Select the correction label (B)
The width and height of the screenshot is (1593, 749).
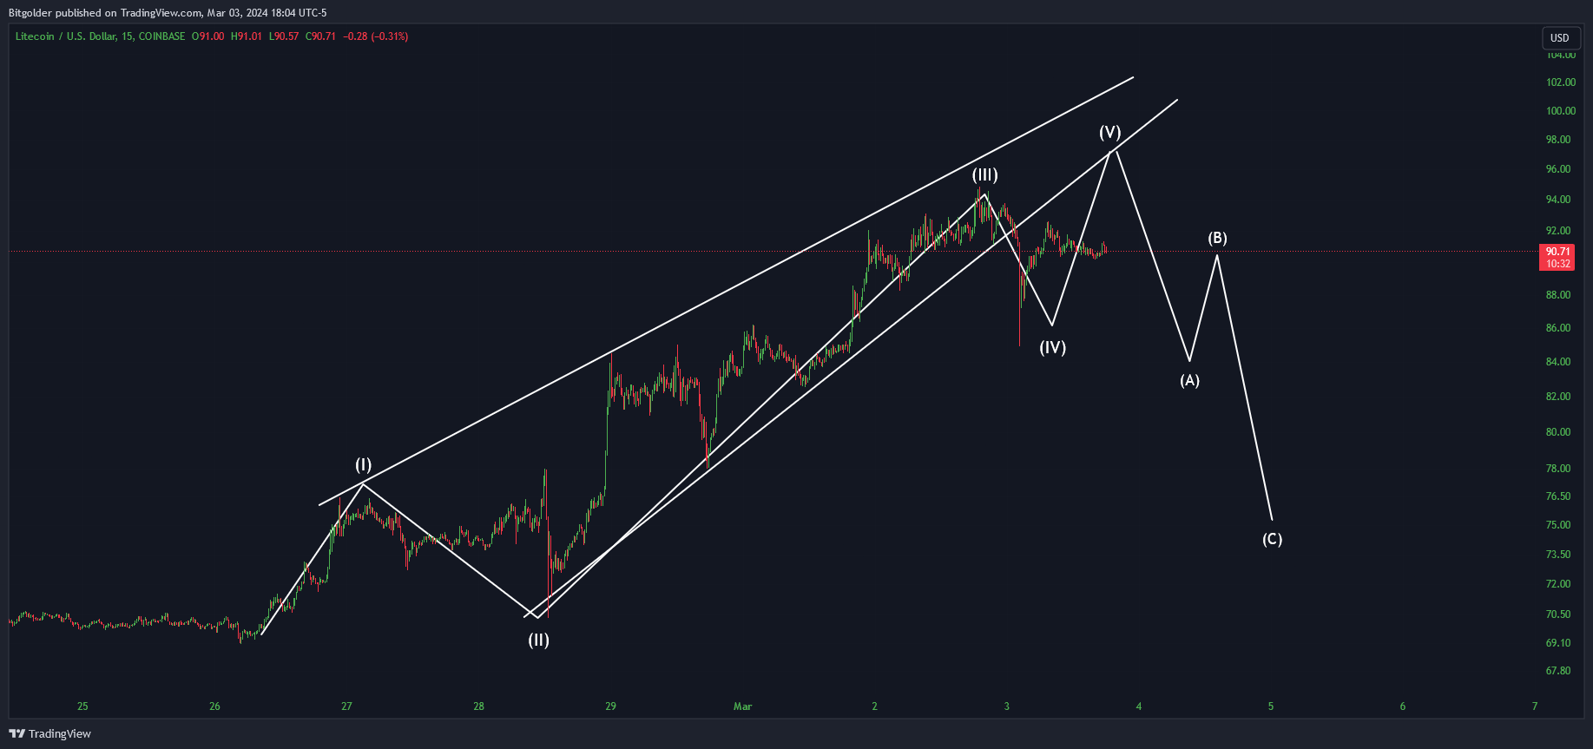1217,238
